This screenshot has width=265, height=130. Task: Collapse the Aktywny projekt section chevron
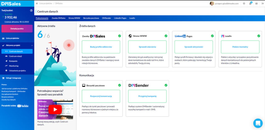[32, 46]
